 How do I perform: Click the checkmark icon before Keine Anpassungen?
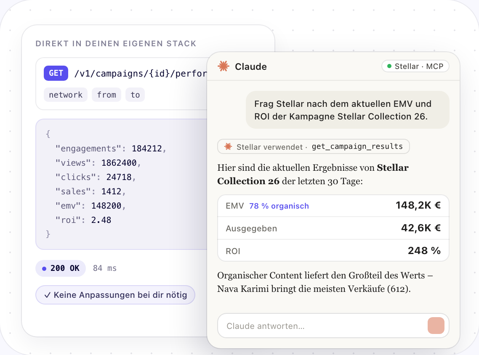(47, 295)
